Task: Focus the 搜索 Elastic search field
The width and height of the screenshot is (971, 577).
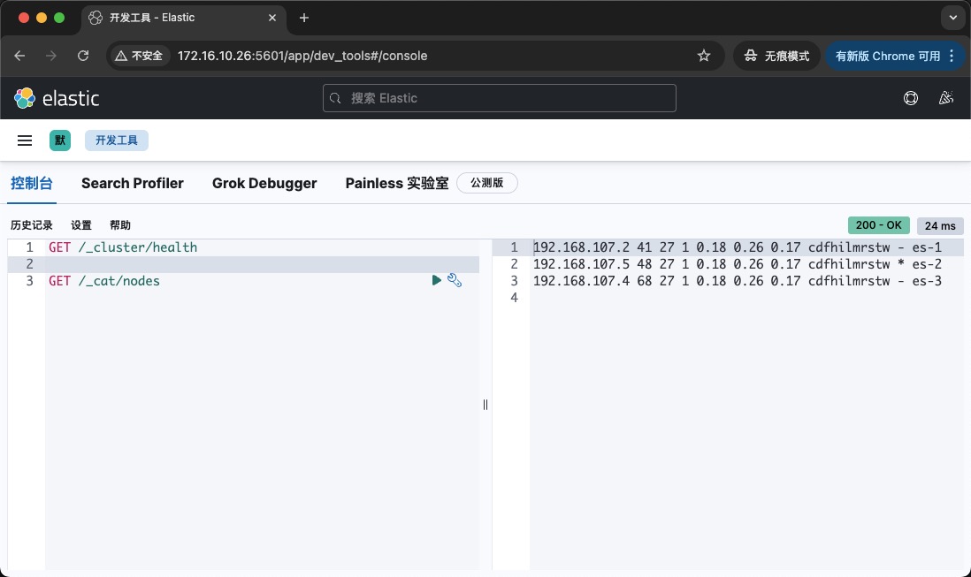Action: pos(500,98)
